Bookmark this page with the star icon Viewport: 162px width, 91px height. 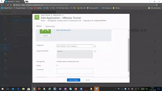tap(157, 5)
